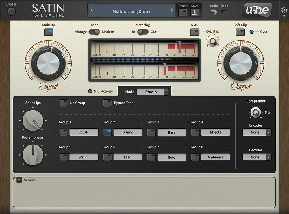This screenshot has height=214, width=289.
Task: Save the current preset using the download icon
Action: pos(194,12)
